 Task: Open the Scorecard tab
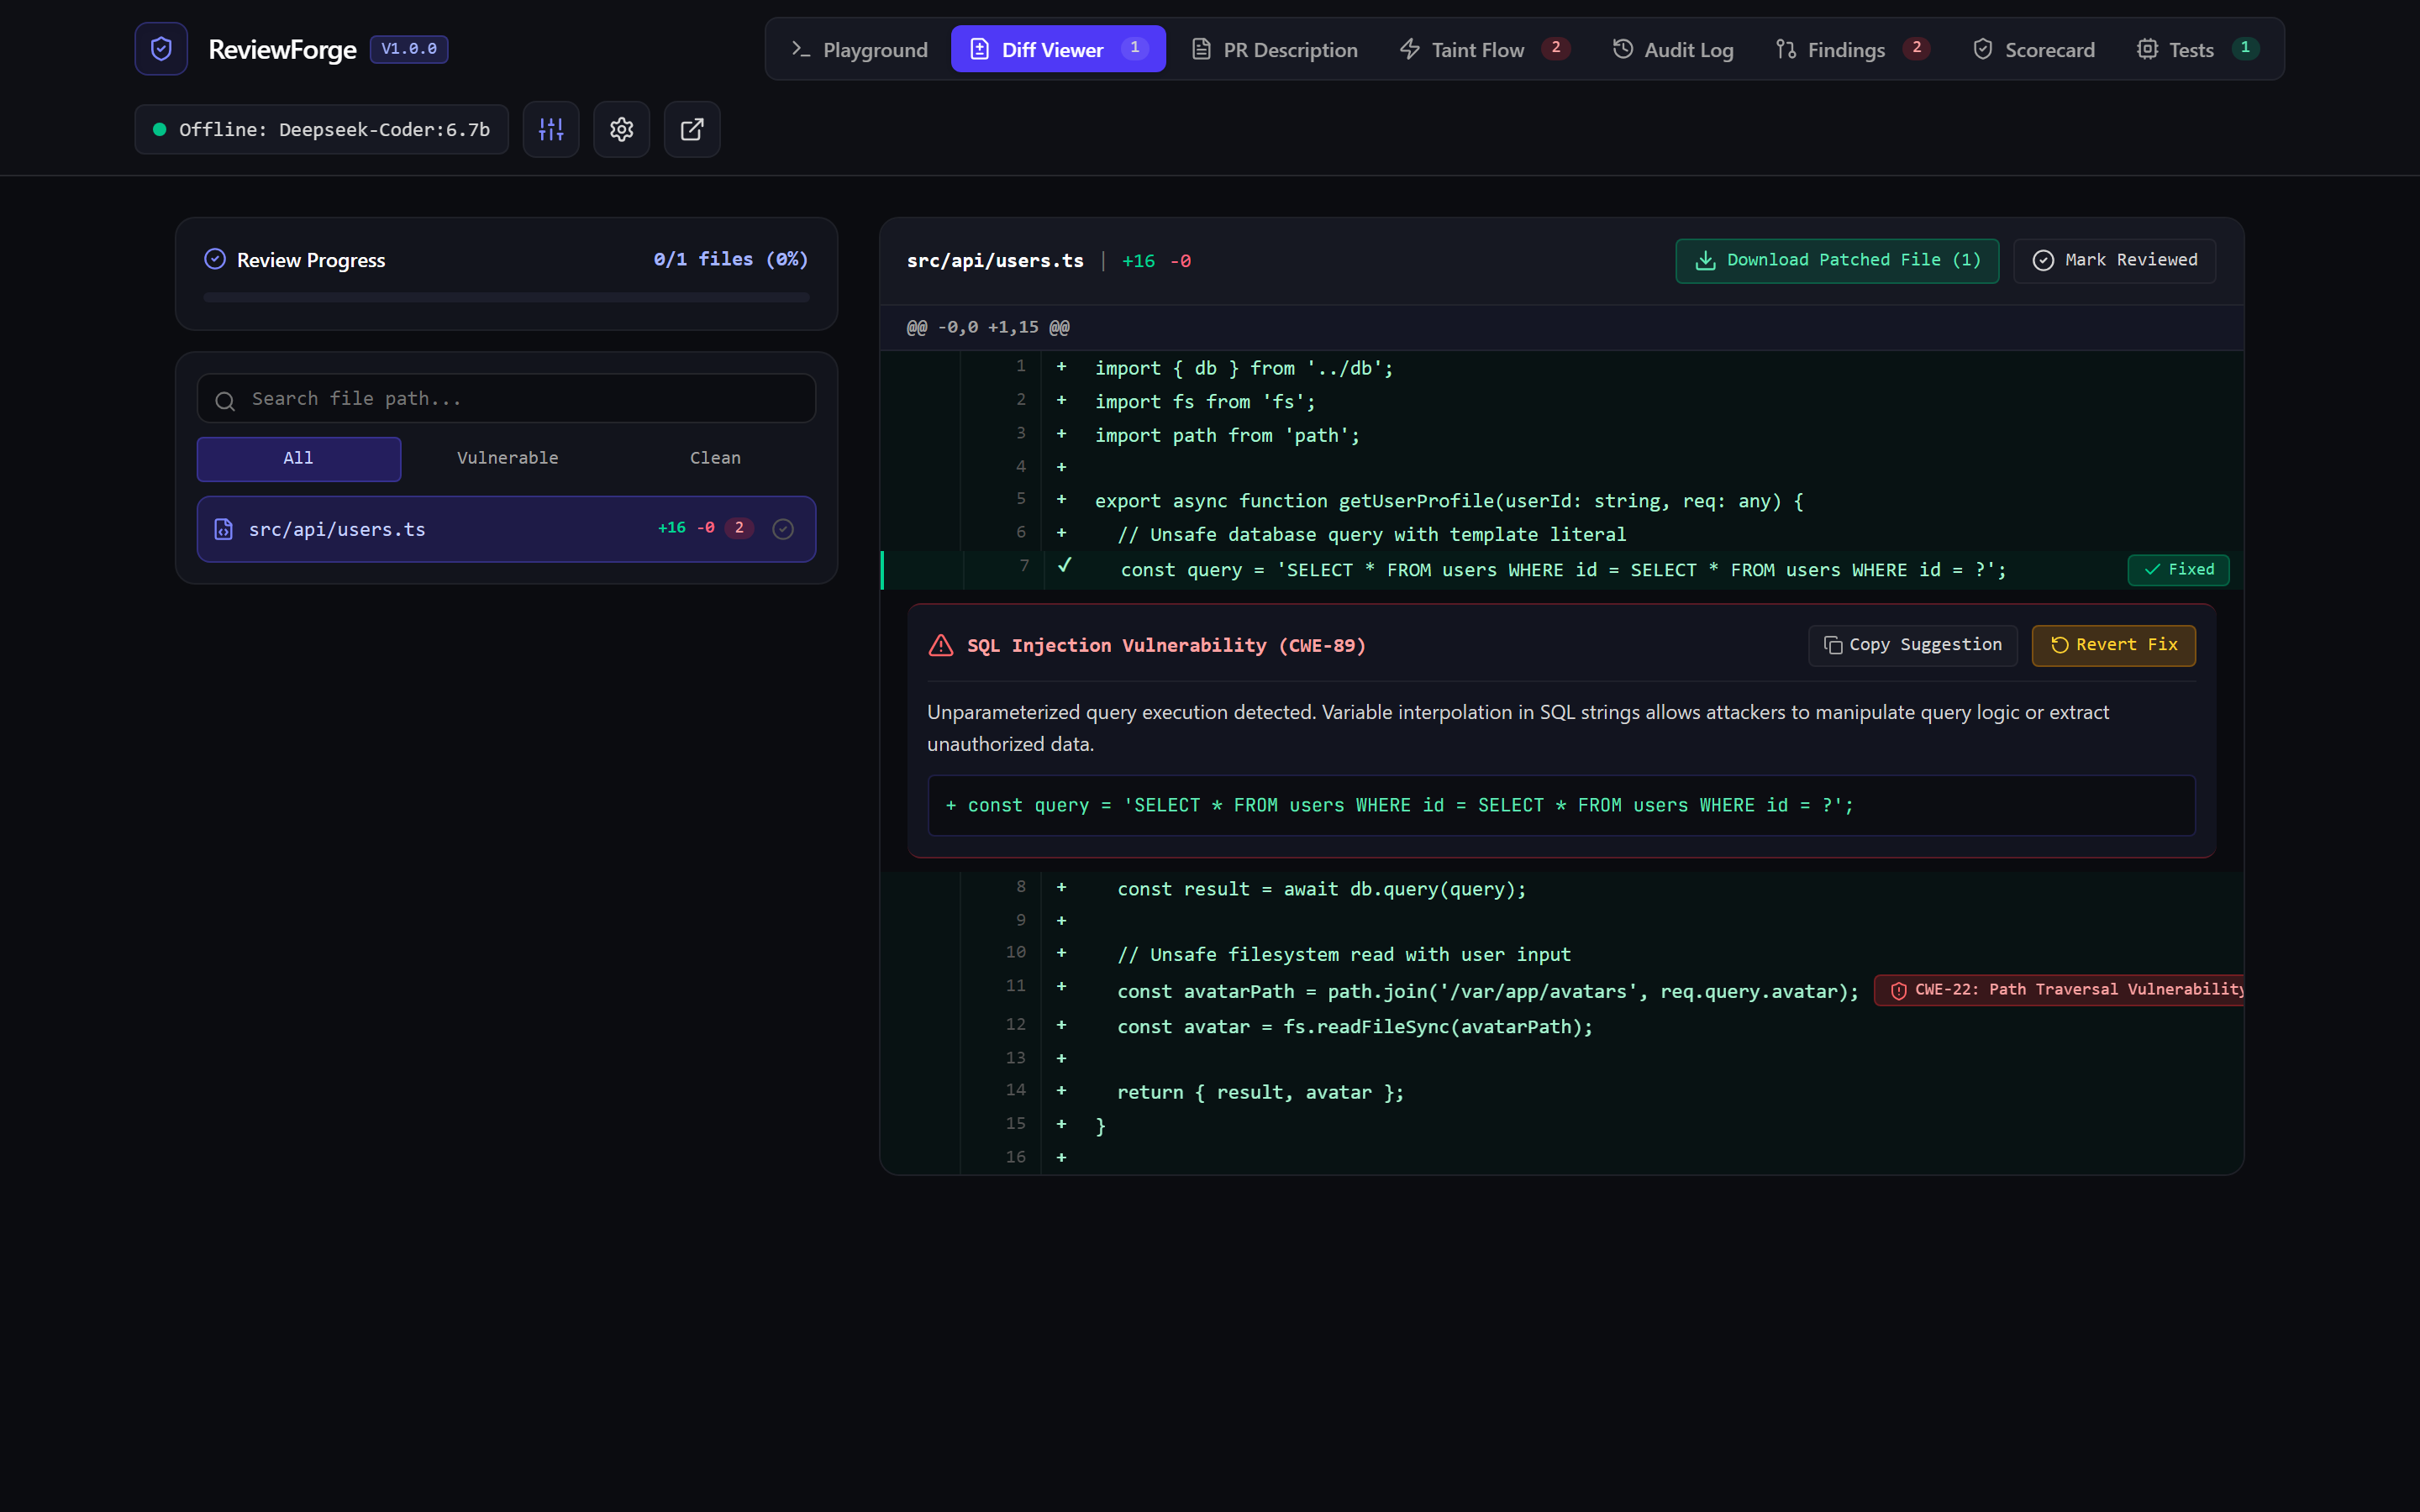2033,49
